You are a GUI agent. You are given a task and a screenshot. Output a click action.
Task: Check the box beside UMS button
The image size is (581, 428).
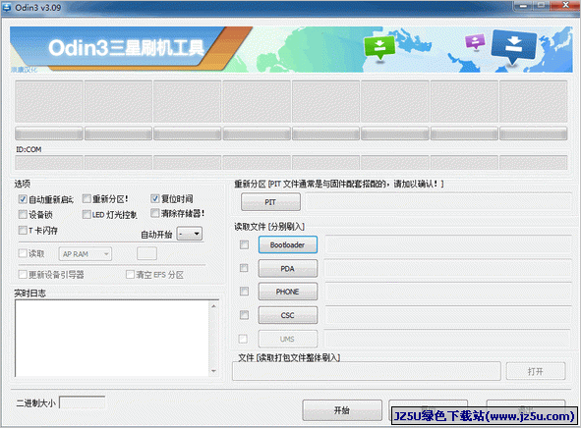point(243,339)
